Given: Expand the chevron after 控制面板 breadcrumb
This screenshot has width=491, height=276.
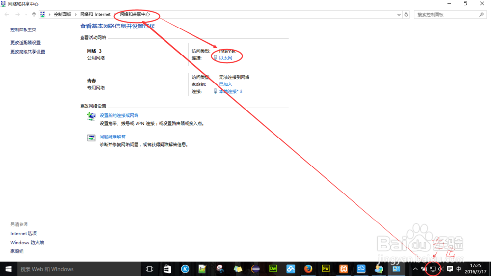Looking at the screenshot, I should [x=76, y=14].
